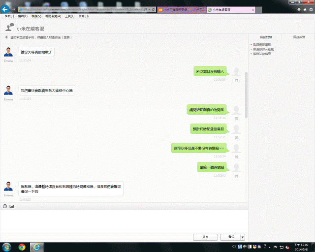Open the 配送規範細則 link
Image resolution: width=315 pixels, height=252 pixels.
[262, 44]
